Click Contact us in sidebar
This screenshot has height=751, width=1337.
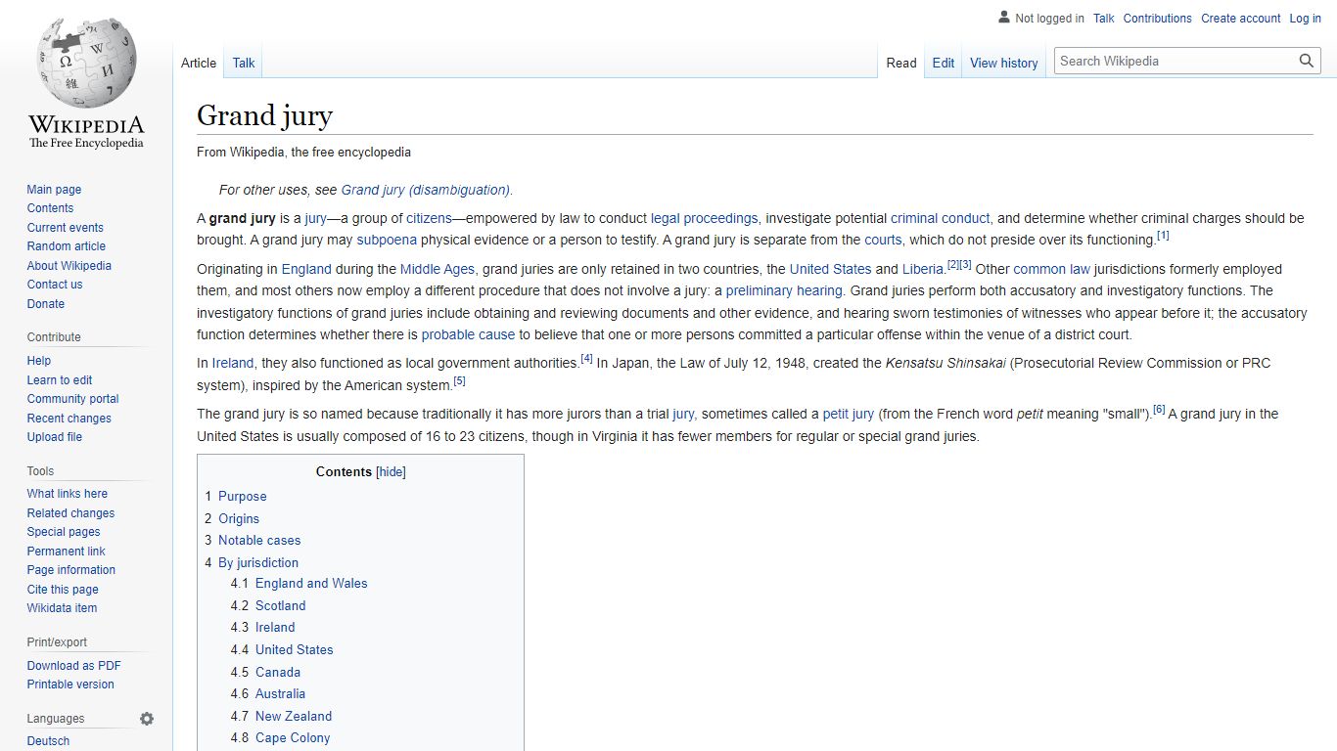pyautogui.click(x=55, y=285)
